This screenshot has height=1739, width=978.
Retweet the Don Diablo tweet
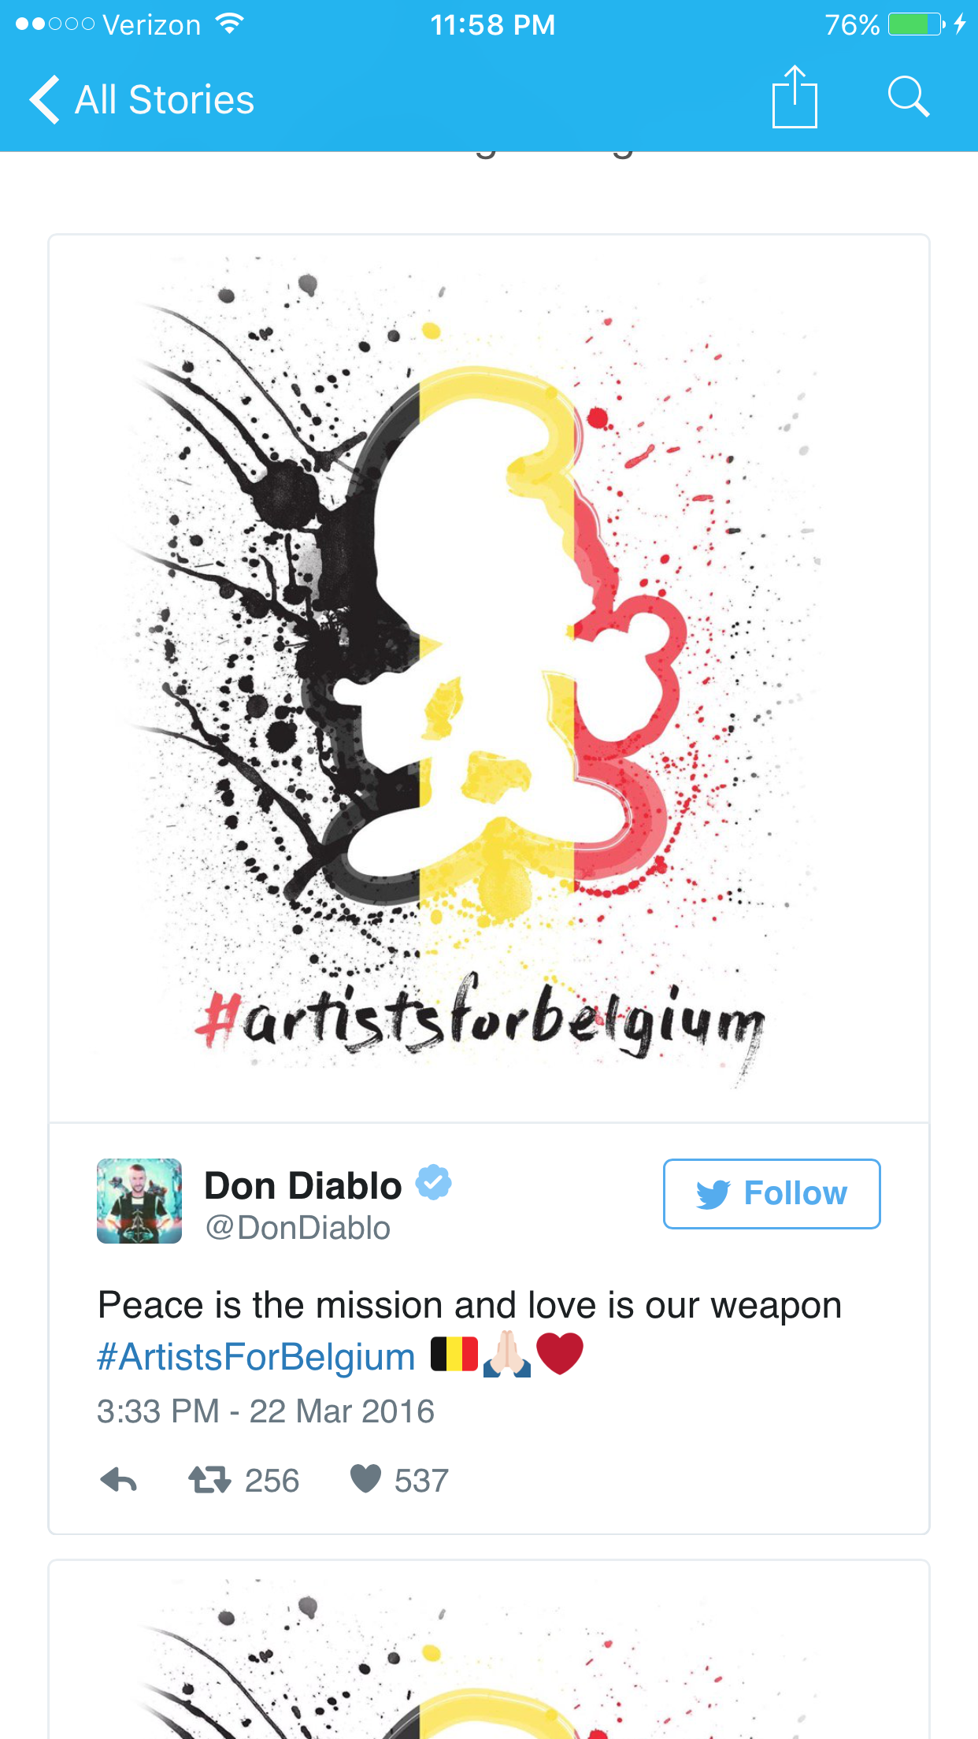[209, 1480]
